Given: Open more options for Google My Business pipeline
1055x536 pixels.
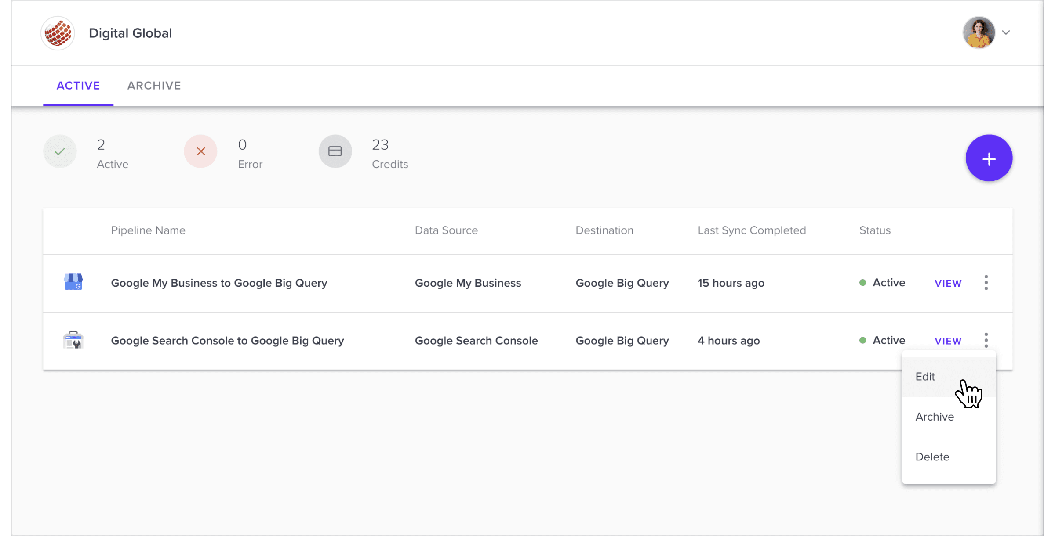Looking at the screenshot, I should click(986, 283).
